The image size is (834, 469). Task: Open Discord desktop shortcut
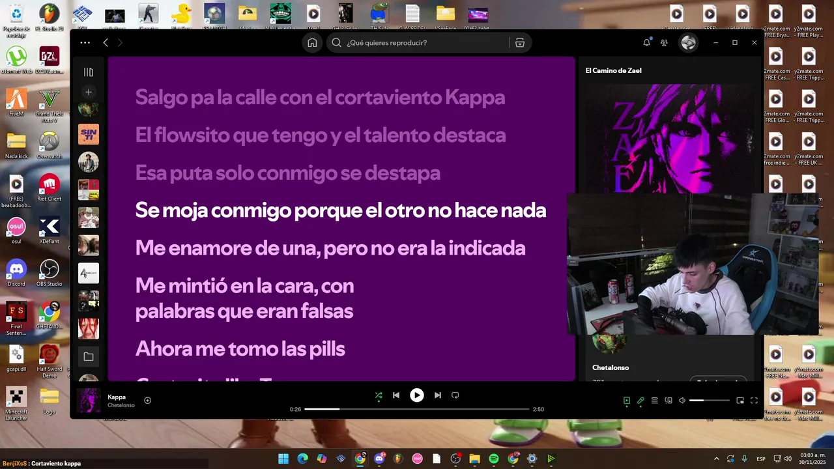pyautogui.click(x=16, y=273)
